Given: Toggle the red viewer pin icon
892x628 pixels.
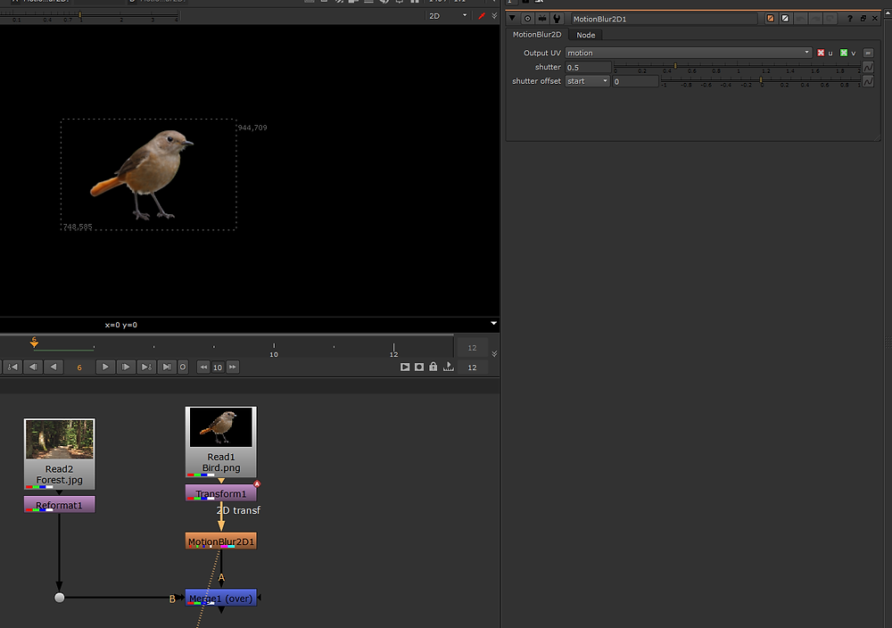Looking at the screenshot, I should tap(482, 16).
